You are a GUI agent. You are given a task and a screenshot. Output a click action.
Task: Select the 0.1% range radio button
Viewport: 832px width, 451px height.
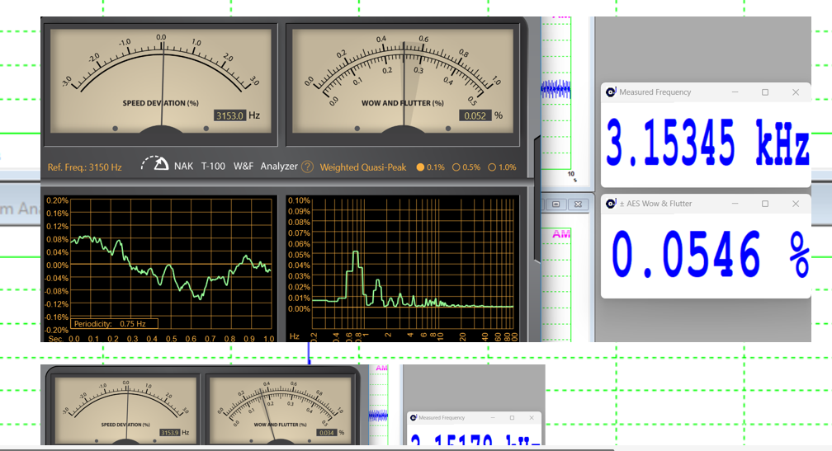pyautogui.click(x=420, y=167)
